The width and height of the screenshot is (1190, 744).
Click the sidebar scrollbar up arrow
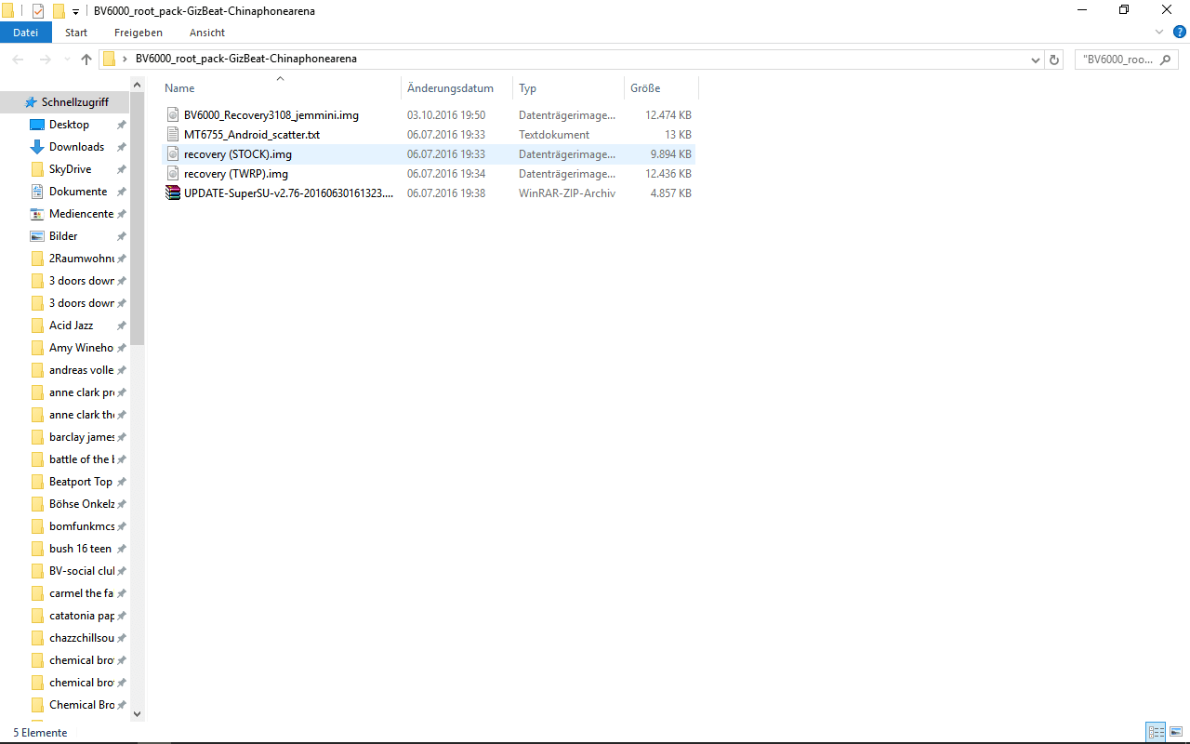click(138, 84)
